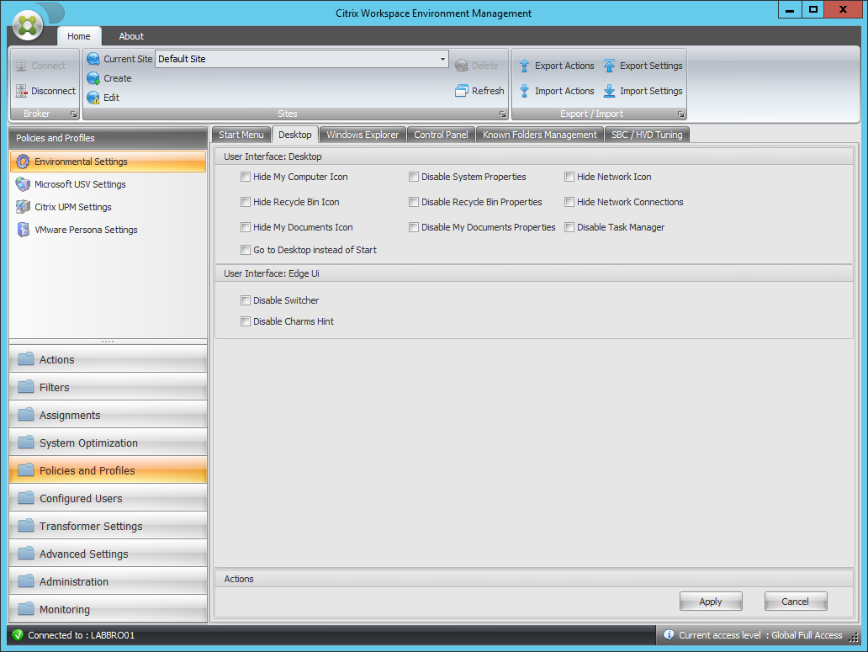Open the Create site option

[110, 77]
